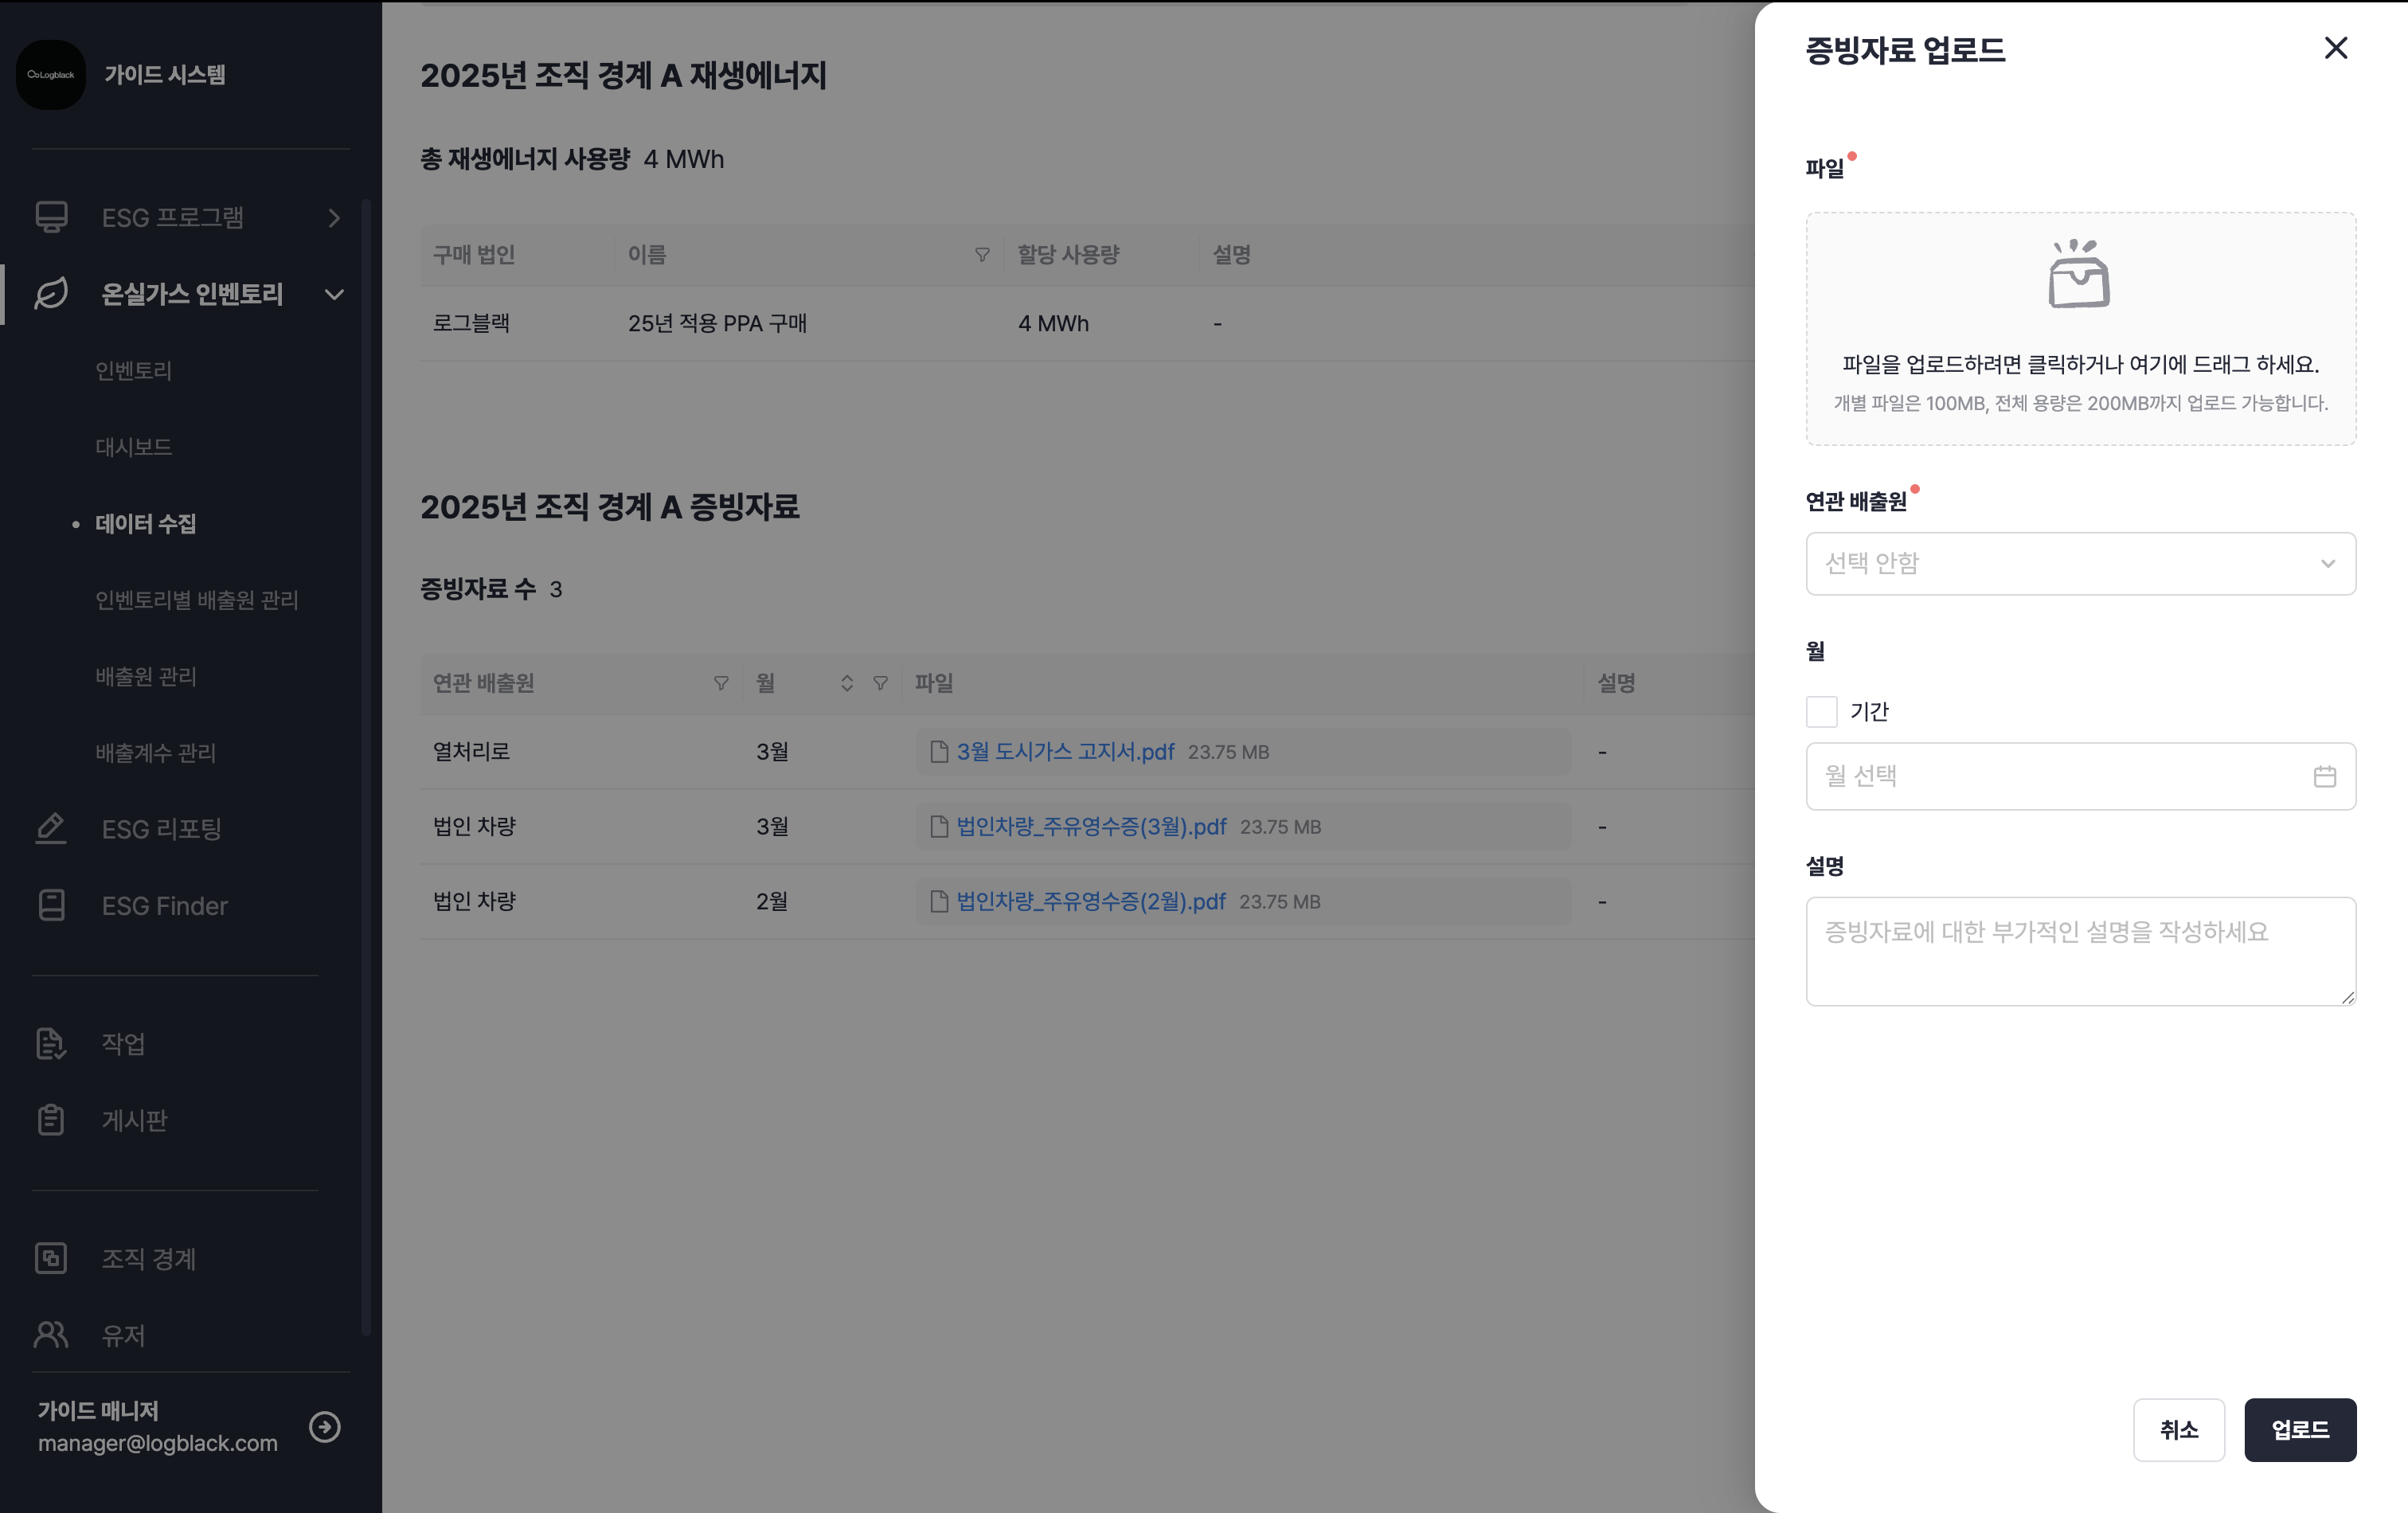This screenshot has height=1513, width=2408.
Task: Click the filter icon in 월 column header
Action: pyautogui.click(x=880, y=683)
